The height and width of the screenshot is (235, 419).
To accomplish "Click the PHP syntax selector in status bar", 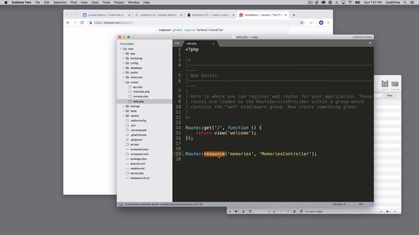I will click(361, 204).
